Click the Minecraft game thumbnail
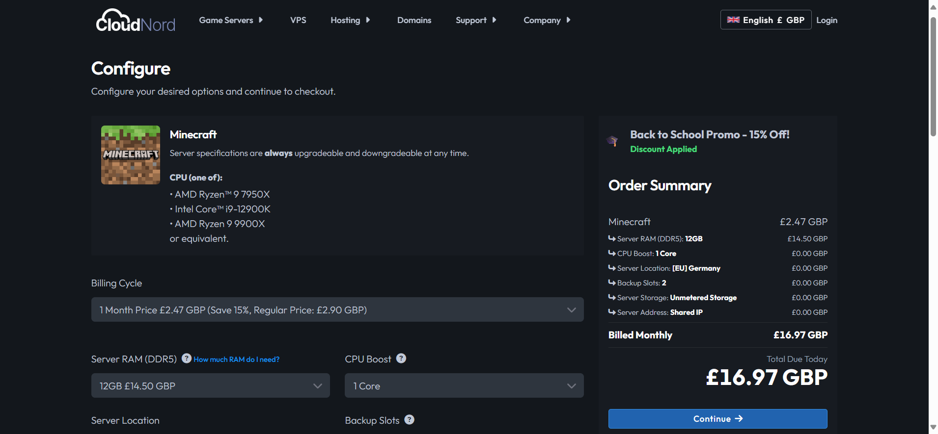 (131, 155)
